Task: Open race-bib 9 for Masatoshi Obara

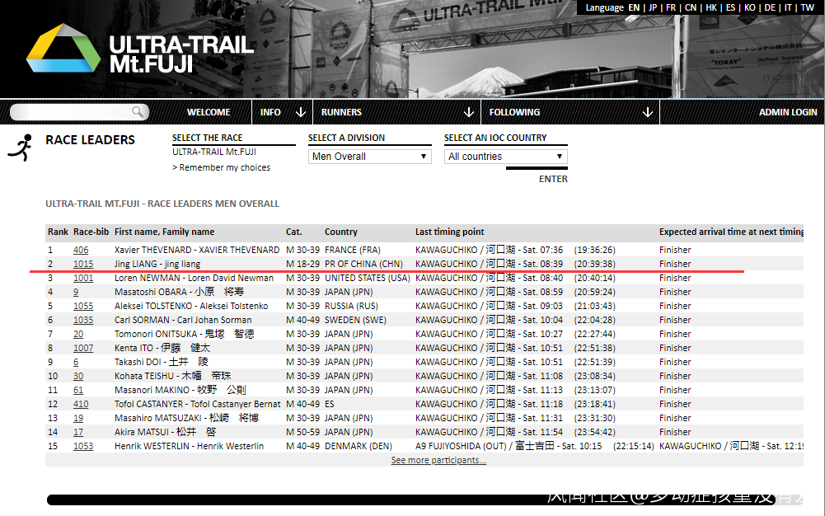Action: coord(76,292)
